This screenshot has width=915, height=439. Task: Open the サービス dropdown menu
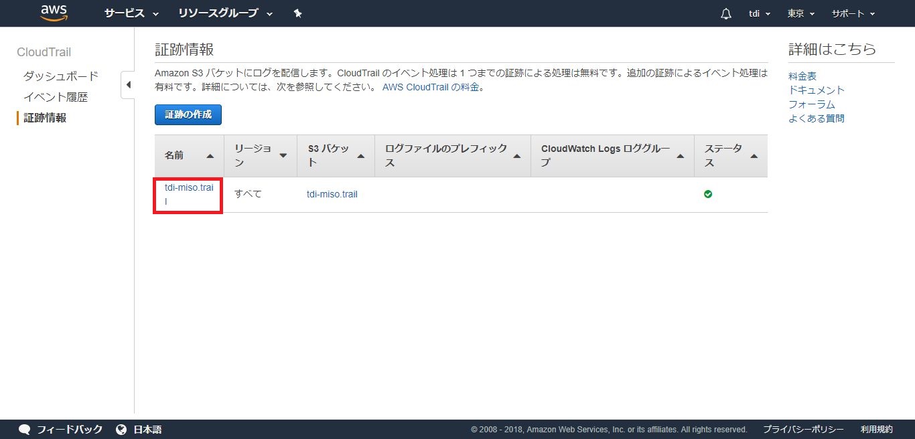131,13
